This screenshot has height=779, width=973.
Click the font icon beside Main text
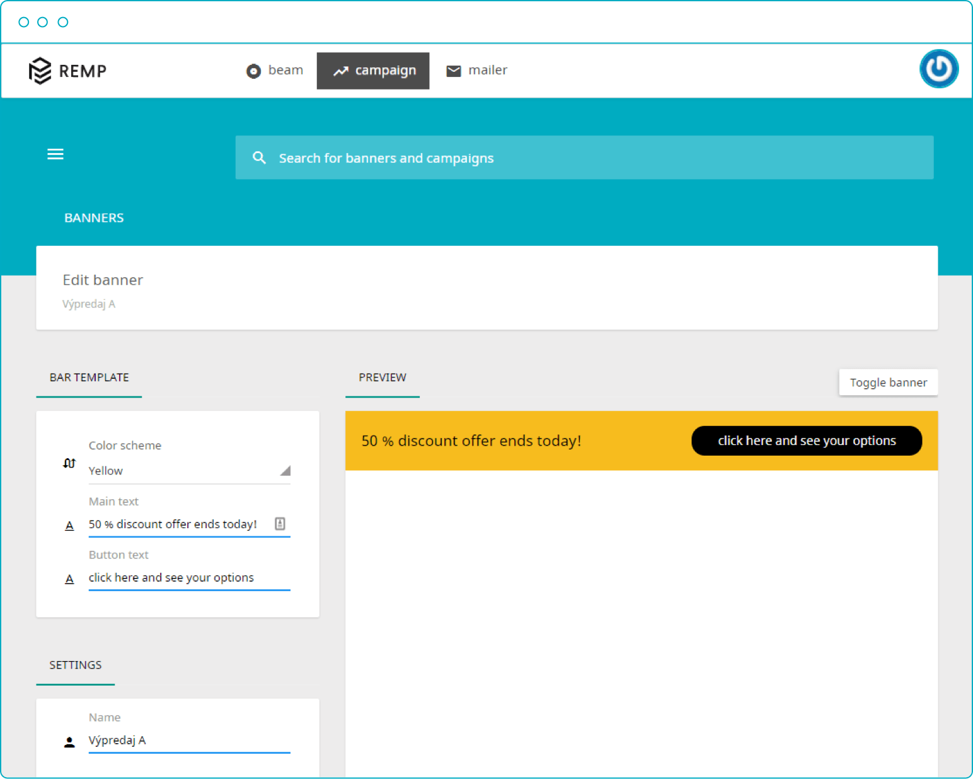pyautogui.click(x=69, y=525)
